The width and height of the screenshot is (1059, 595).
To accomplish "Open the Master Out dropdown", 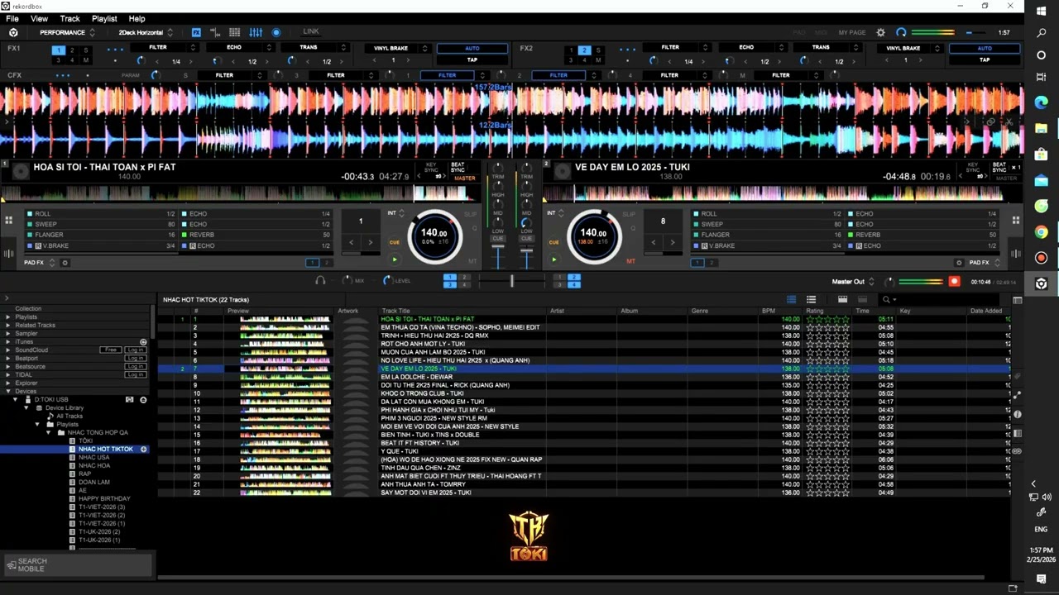I will pos(854,282).
